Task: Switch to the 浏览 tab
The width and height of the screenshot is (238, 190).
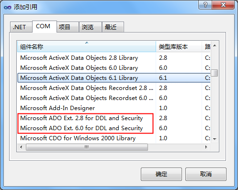Action: pos(88,27)
